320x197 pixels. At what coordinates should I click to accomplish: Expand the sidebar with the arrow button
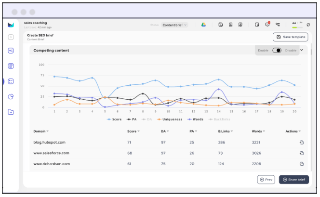point(11,37)
